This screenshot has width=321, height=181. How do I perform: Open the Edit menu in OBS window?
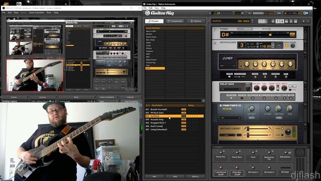pyautogui.click(x=10, y=13)
